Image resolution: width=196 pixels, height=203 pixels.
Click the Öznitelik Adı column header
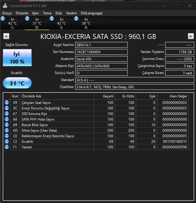click(x=57, y=96)
